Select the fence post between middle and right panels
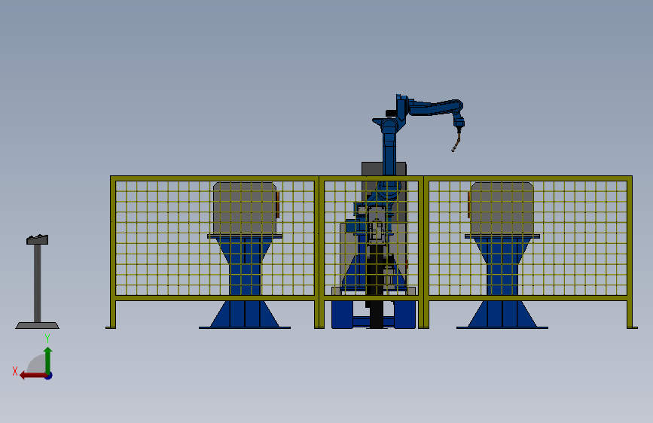The image size is (653, 423). click(x=423, y=252)
